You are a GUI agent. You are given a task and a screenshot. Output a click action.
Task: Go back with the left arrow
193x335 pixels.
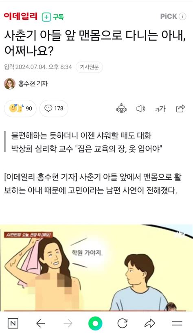pyautogui.click(x=41, y=323)
